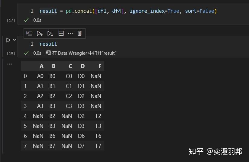249x162 pixels.
Task: Select column header A in output table
Action: click(x=41, y=66)
